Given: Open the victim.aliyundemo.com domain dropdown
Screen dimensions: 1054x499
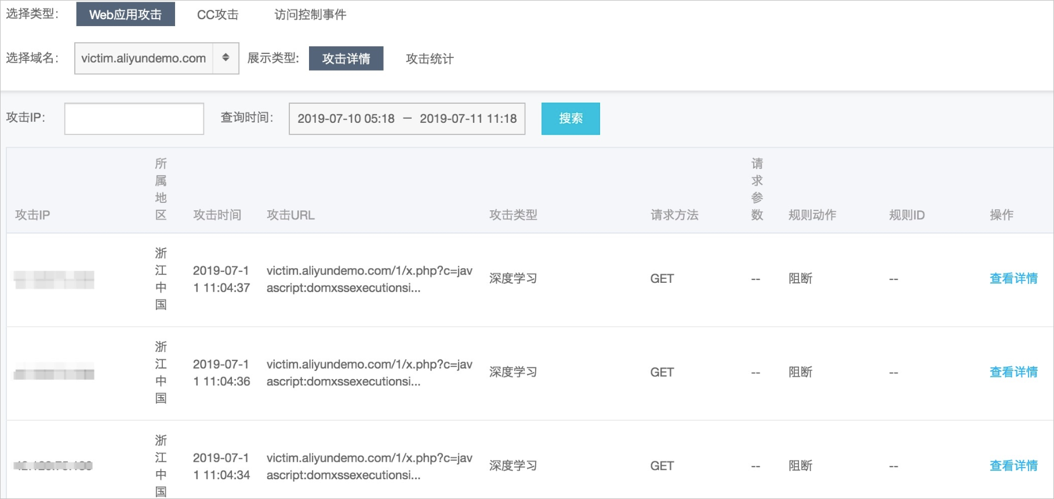Looking at the screenshot, I should click(144, 59).
